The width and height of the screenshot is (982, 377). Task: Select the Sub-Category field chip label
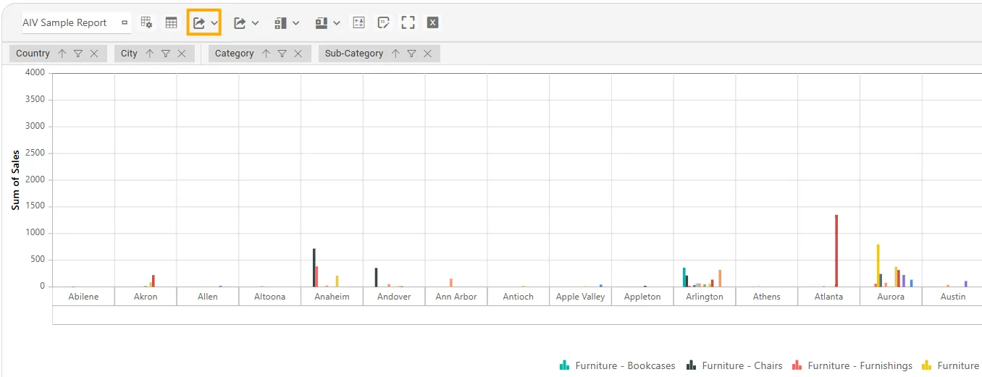coord(354,54)
